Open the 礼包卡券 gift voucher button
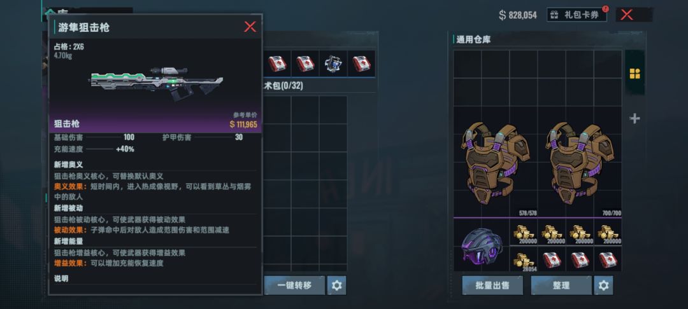Viewport: 688px width, 309px height. [x=577, y=15]
